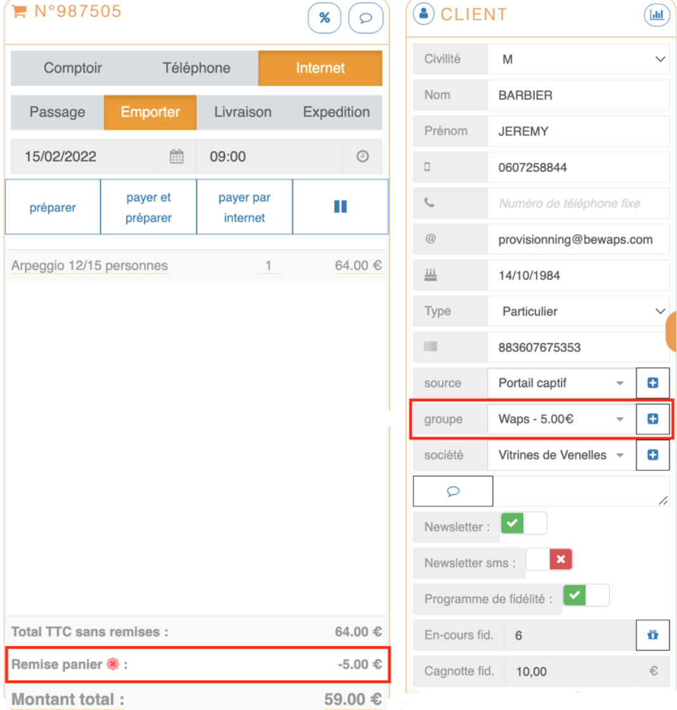Open the client statistics chart icon
Screen dimensions: 677x710
656,15
